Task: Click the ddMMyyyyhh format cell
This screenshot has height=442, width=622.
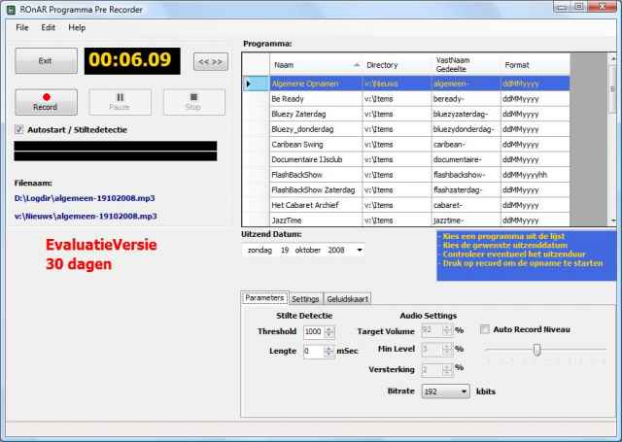Action: 535,175
